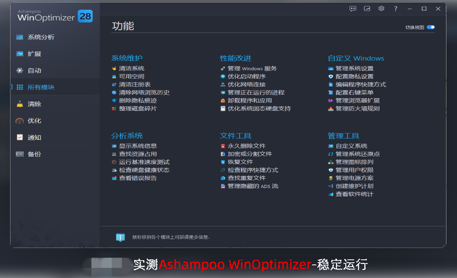
Task: Open 优化 section in the sidebar
Action: tap(34, 121)
